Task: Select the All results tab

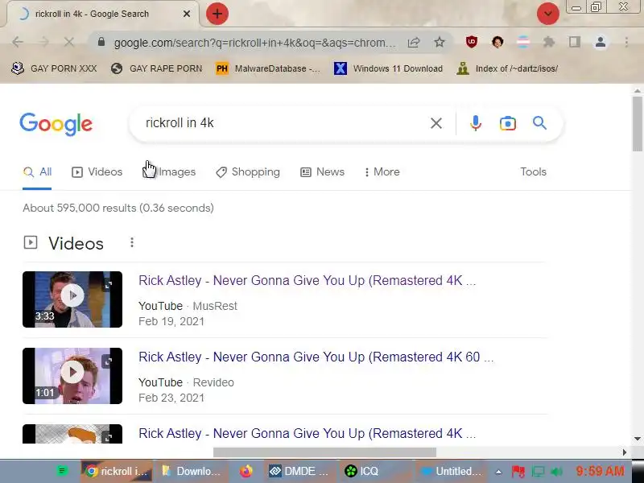Action: click(x=37, y=171)
